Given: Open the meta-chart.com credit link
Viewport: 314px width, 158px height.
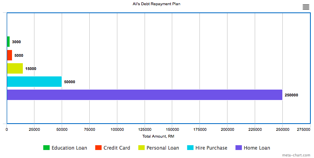Looking at the screenshot, I should pos(296,155).
